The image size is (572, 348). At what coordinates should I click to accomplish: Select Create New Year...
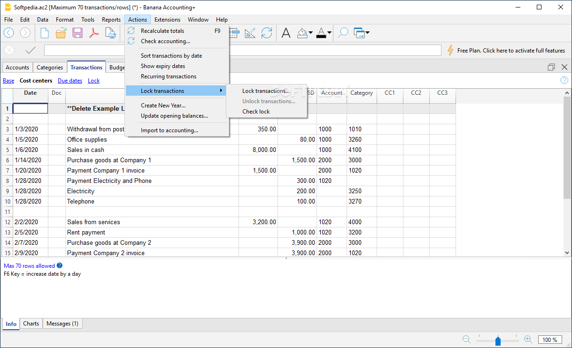point(177,106)
